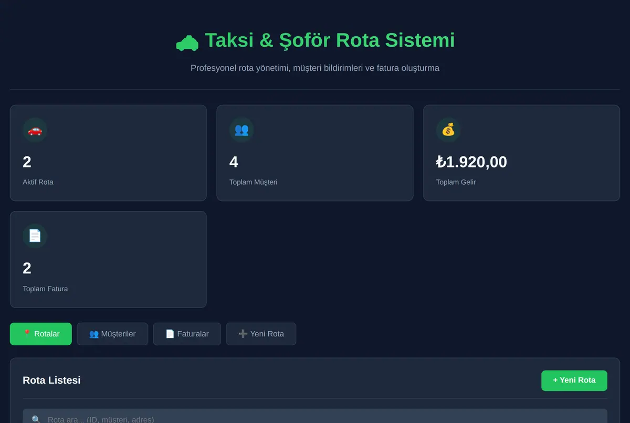Select the Yeni Rota tab
The image size is (630, 423).
(261, 334)
